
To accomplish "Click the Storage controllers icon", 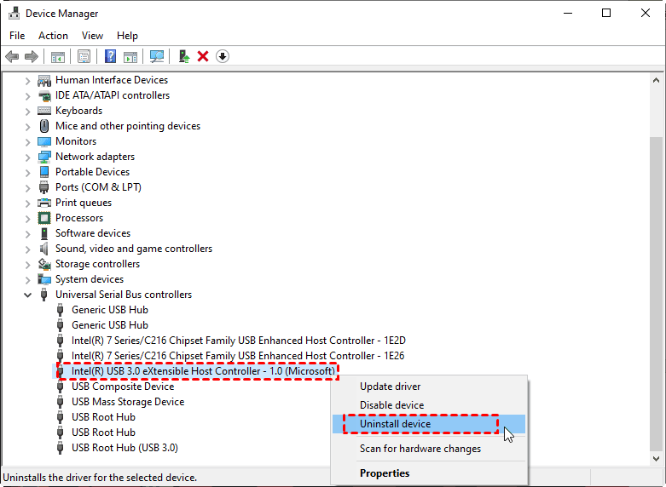I will 44,264.
